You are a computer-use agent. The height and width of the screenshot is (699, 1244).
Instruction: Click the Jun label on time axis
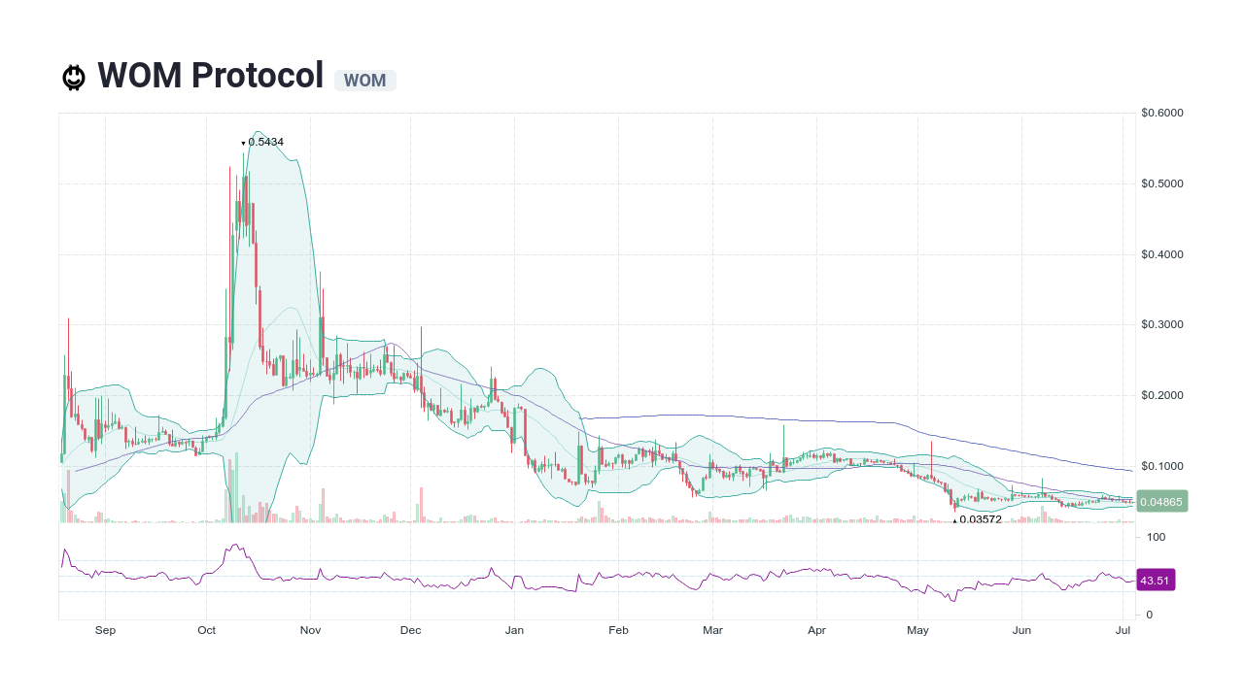click(x=1021, y=630)
